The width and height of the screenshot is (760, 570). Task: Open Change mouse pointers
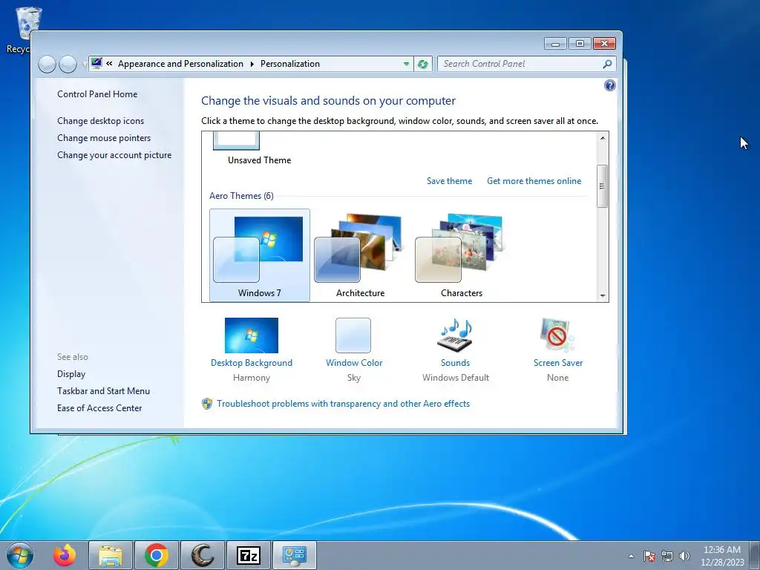pyautogui.click(x=104, y=138)
